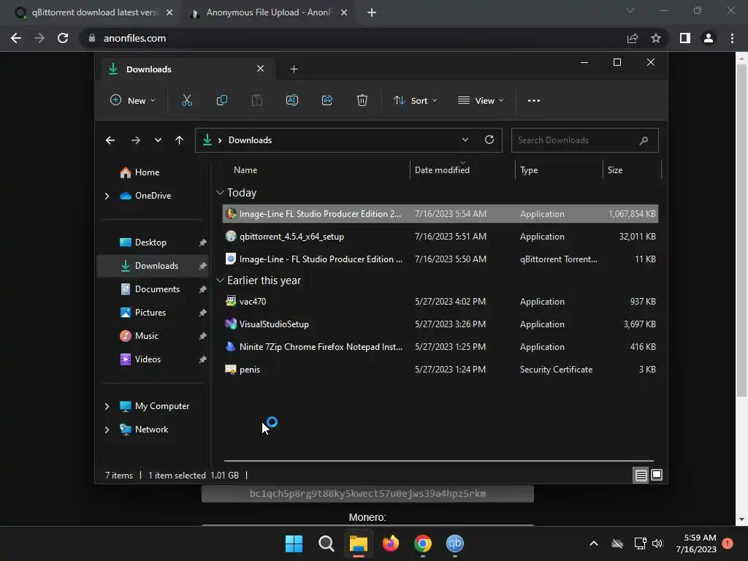This screenshot has height=561, width=748.
Task: Select qbittorrent_4.5.4_x64_setup file
Action: coord(440,237)
